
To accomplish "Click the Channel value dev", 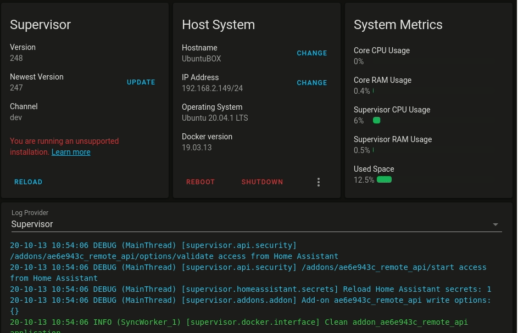I will tap(16, 117).
